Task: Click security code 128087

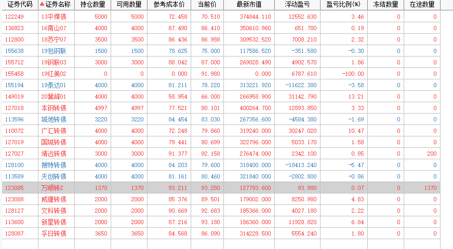Action: coord(15,233)
